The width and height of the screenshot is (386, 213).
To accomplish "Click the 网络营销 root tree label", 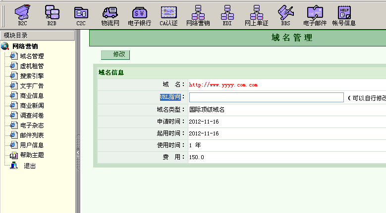I will coord(25,46).
